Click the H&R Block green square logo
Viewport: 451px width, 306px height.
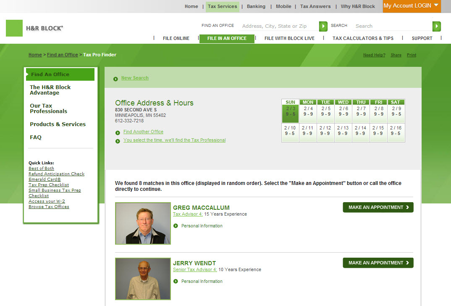point(14,28)
